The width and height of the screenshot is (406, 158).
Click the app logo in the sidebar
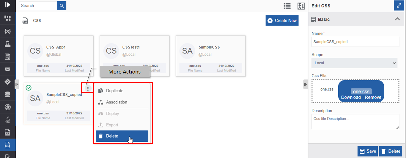click(x=8, y=5)
